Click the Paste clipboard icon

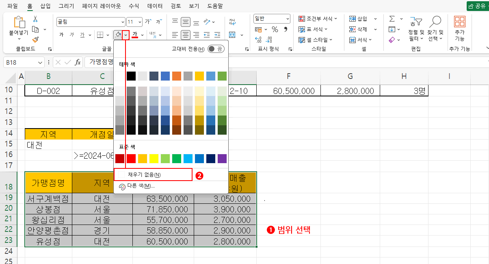(x=19, y=22)
